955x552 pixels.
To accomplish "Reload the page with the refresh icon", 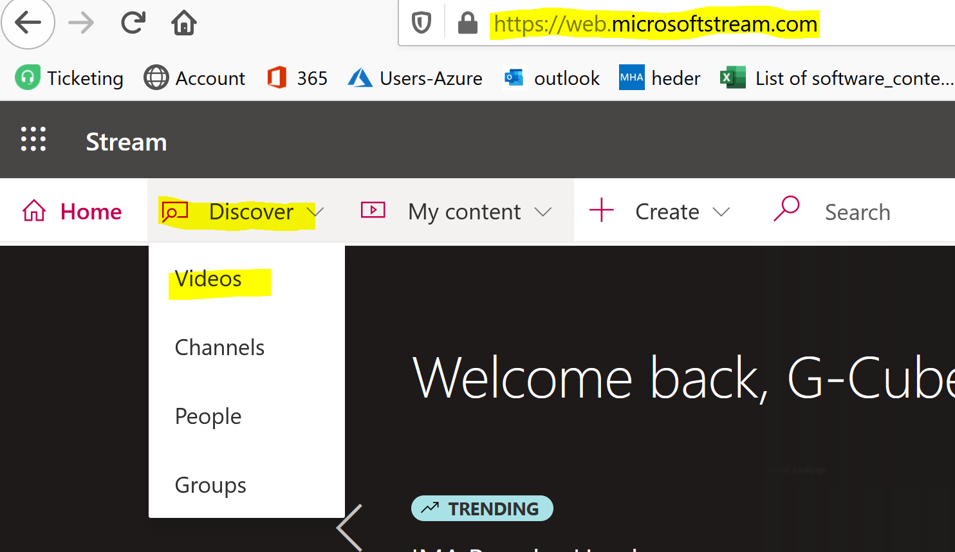I will point(133,23).
